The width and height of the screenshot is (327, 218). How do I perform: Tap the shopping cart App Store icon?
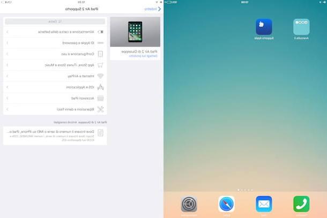pyautogui.click(x=100, y=65)
